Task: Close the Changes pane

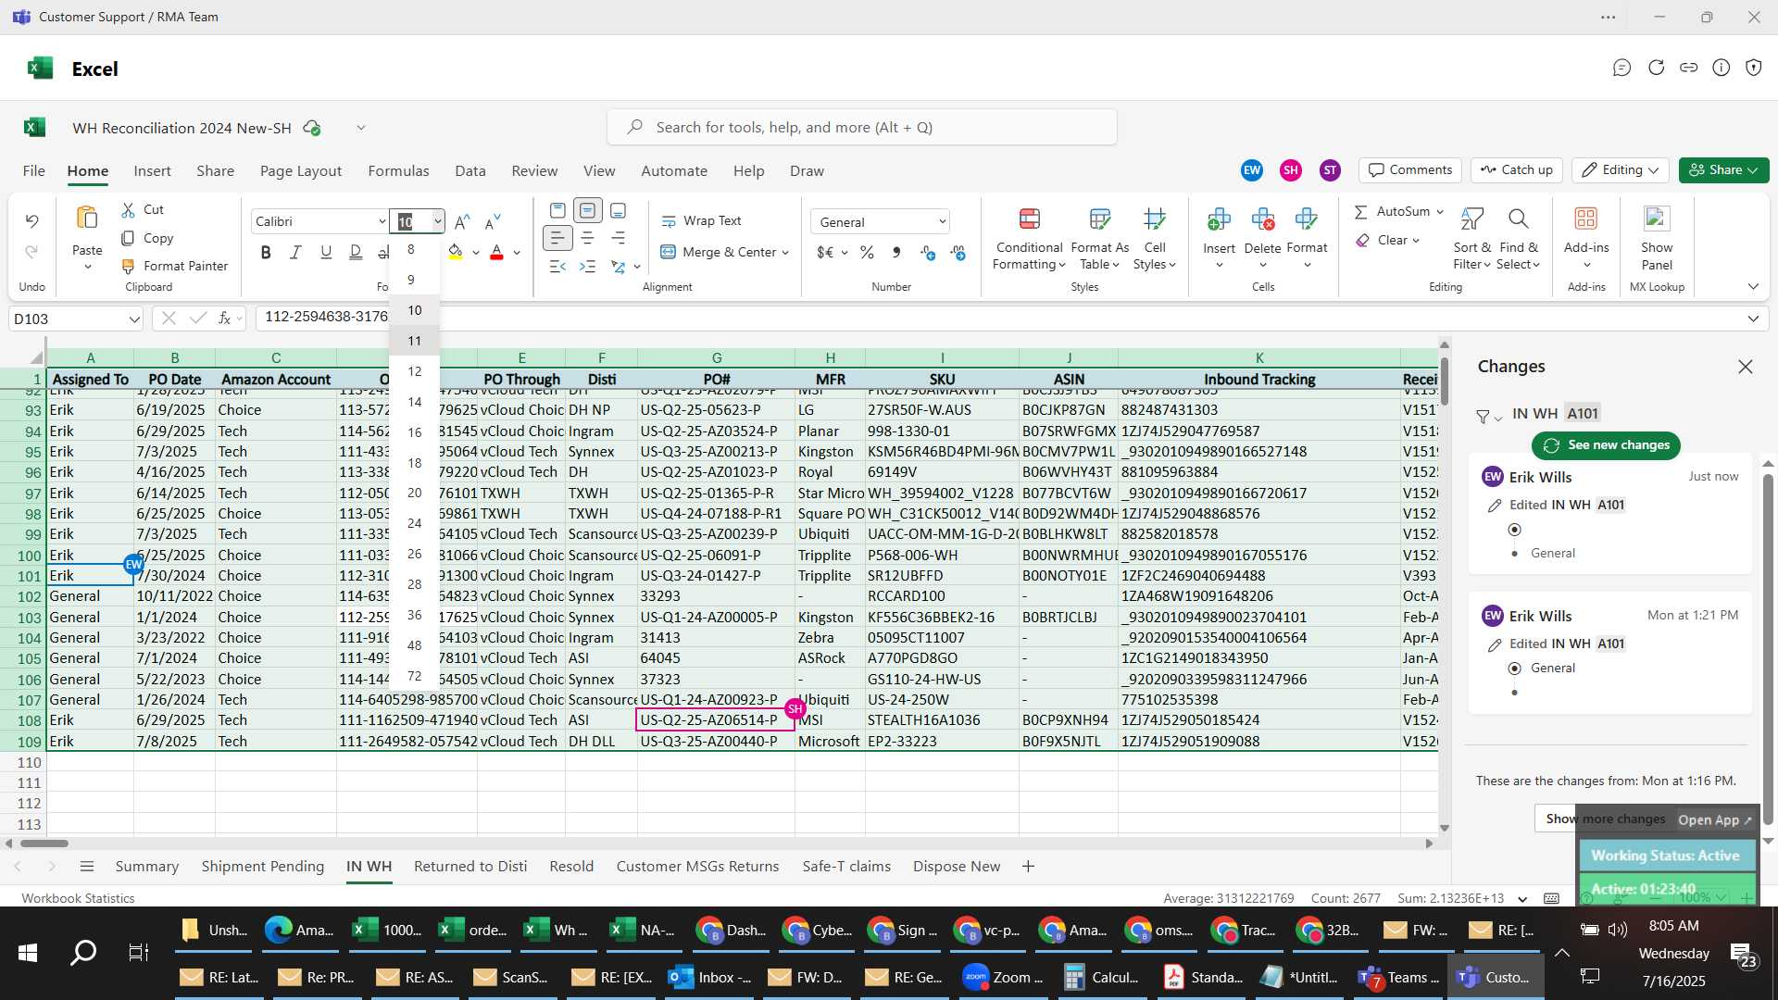Action: 1746,367
